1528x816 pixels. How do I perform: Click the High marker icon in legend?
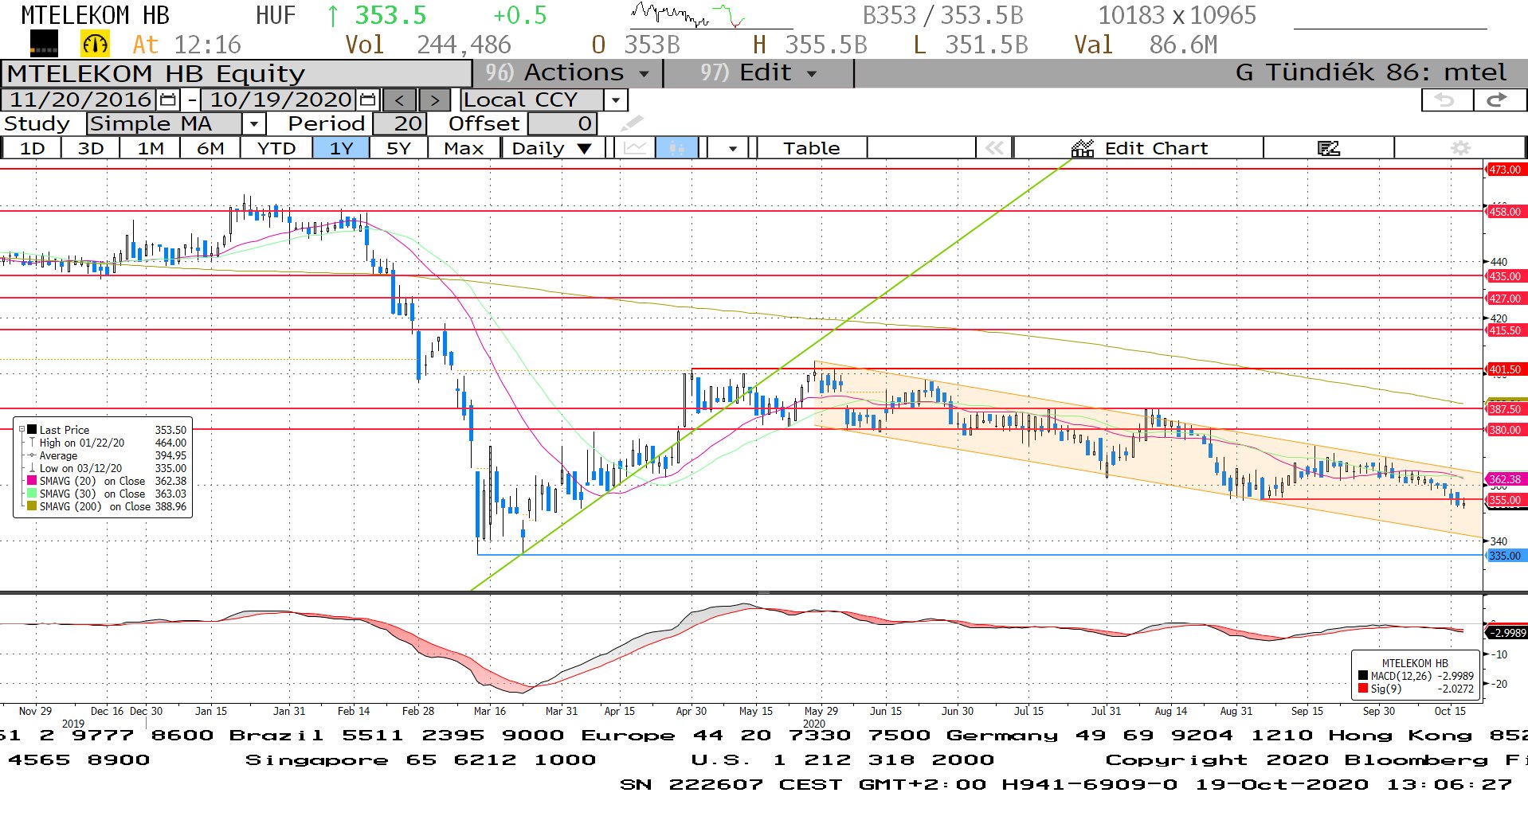(32, 443)
